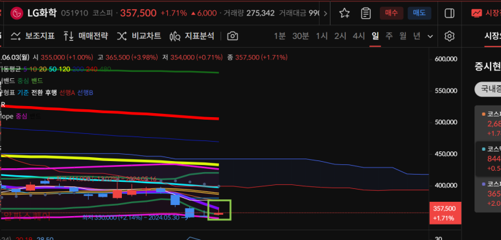Select the 4시 timeframe
Image resolution: width=501 pixels, height=240 pixels.
tap(359, 36)
